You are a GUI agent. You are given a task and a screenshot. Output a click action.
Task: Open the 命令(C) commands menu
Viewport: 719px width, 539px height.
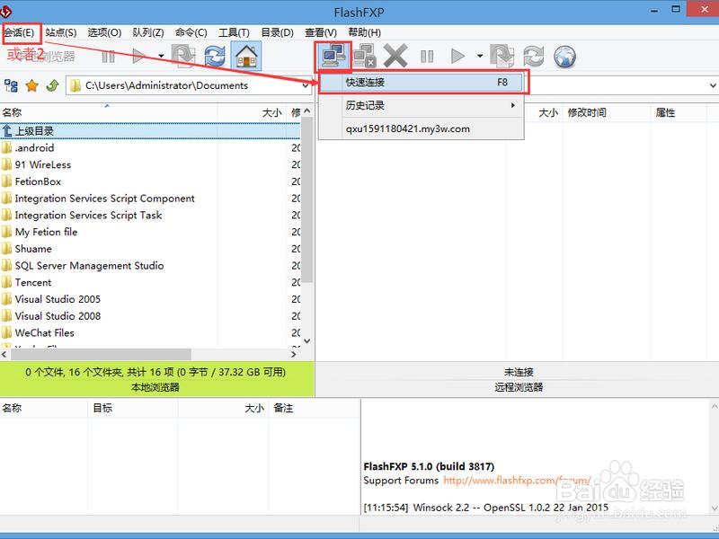coord(191,32)
